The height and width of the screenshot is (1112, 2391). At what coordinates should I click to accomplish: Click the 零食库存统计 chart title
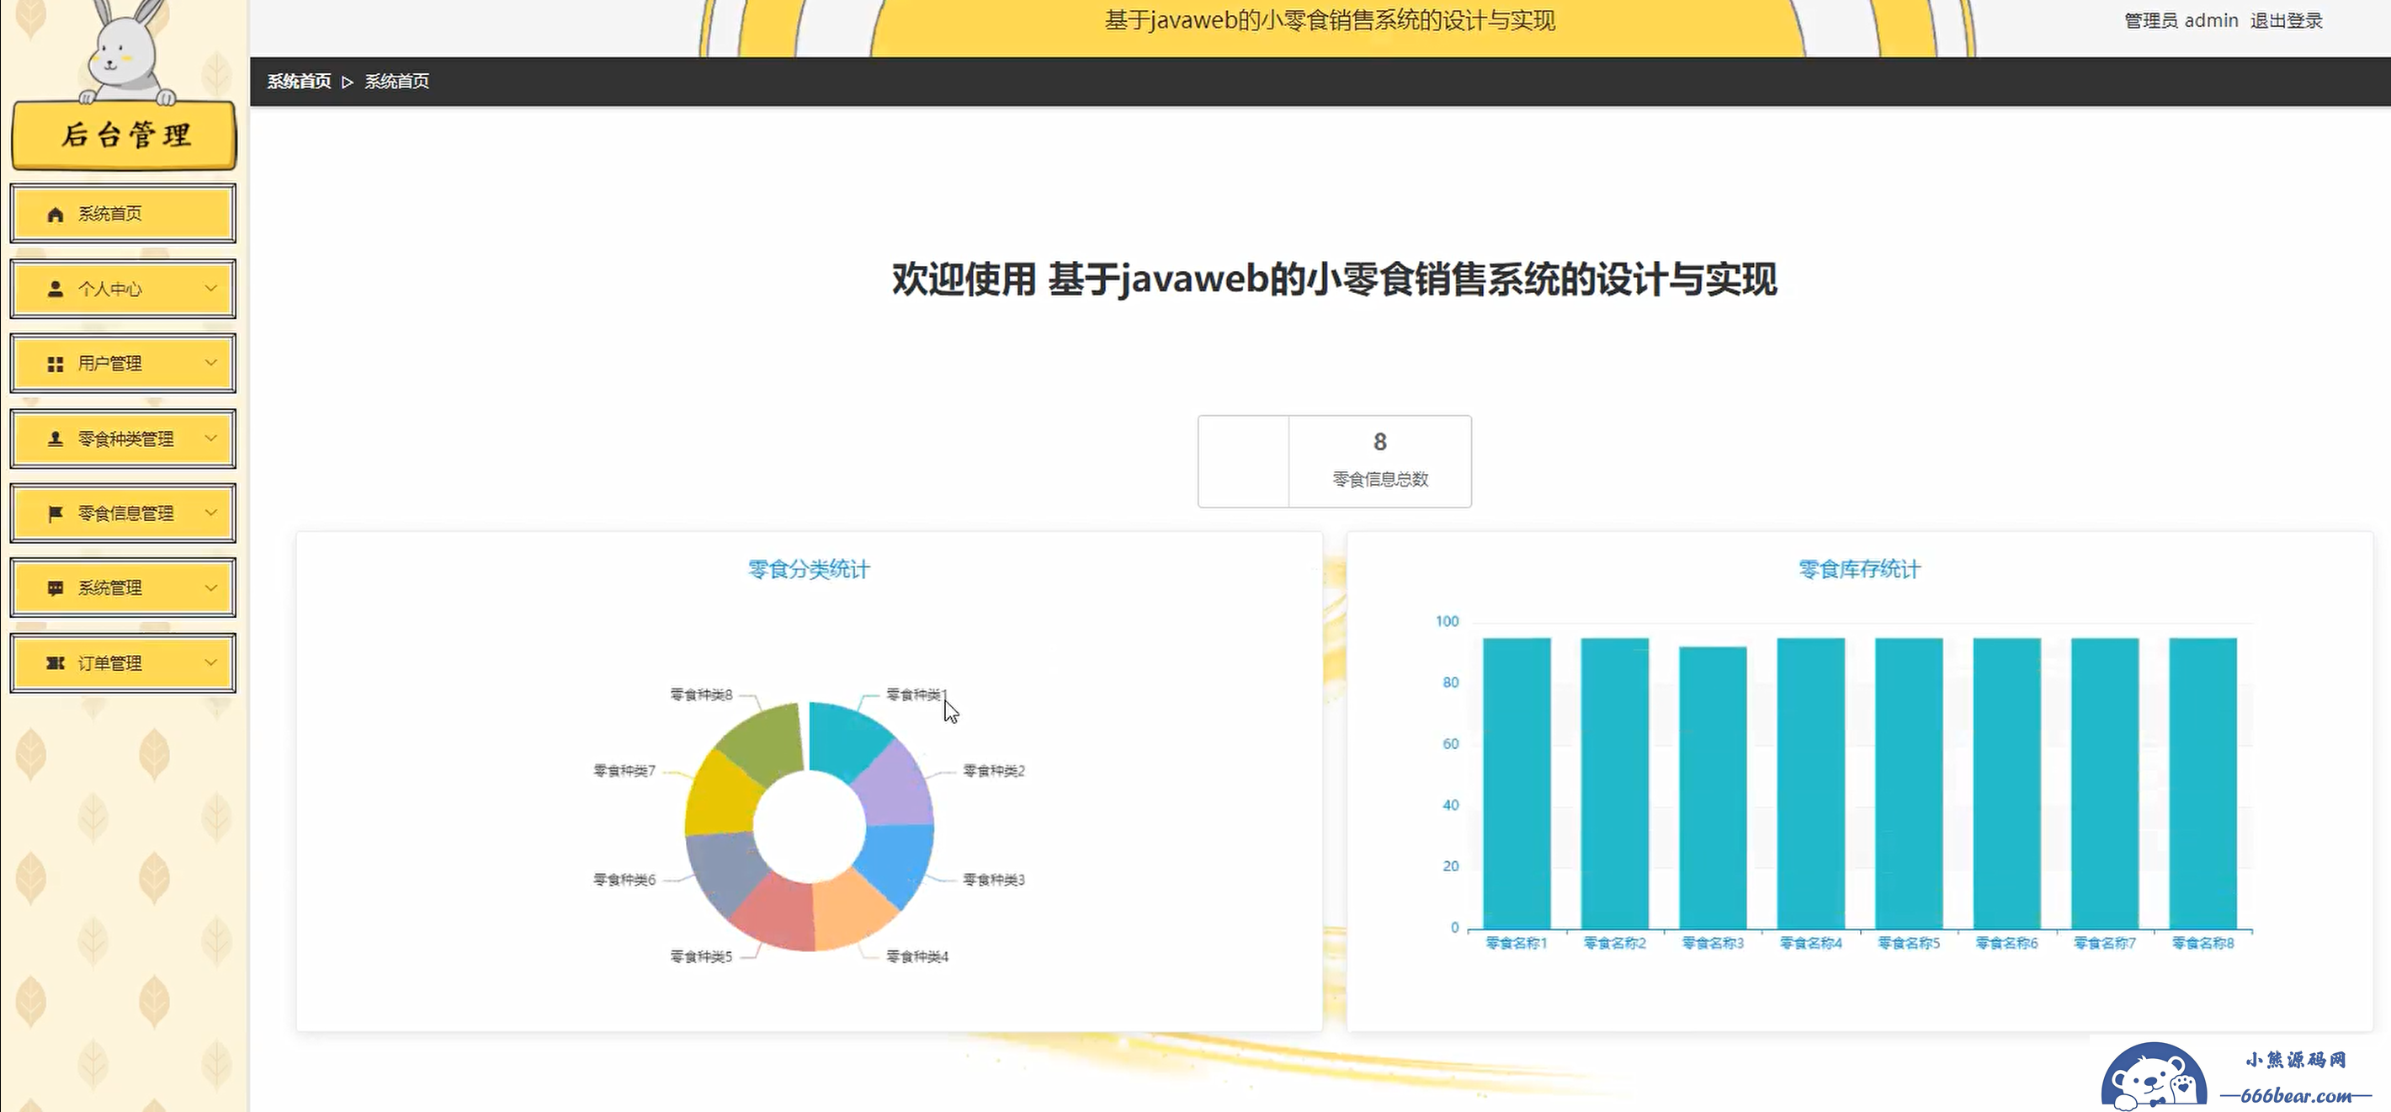(x=1859, y=569)
